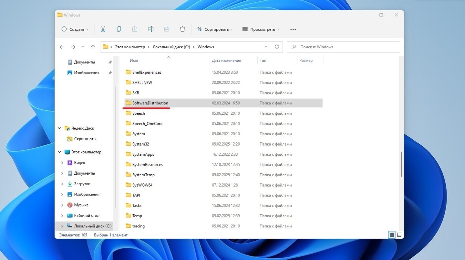This screenshot has width=465, height=260.
Task: Open the Создать dropdown
Action: click(75, 29)
